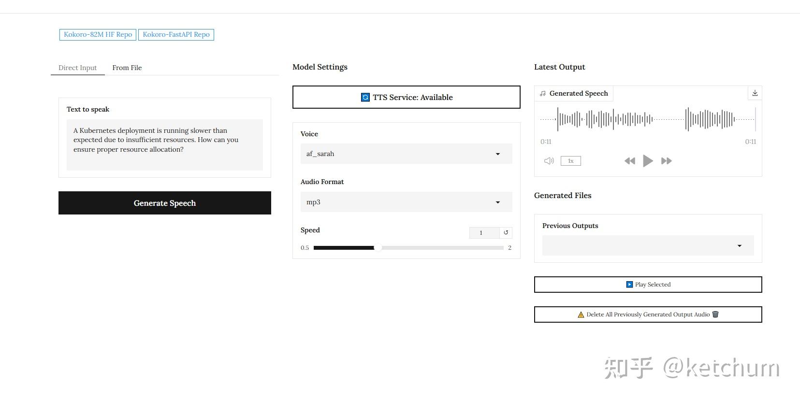
Task: Fast-forward the generated speech
Action: (666, 161)
